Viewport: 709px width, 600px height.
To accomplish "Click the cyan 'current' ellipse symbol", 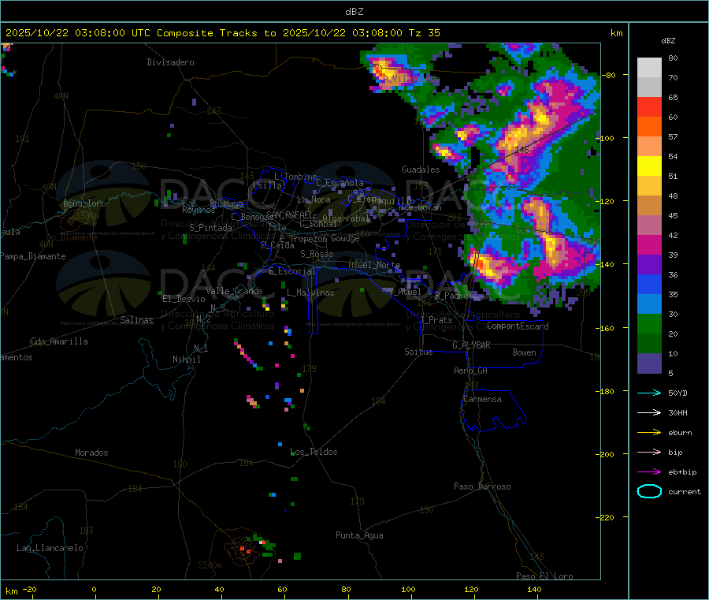I will (x=649, y=491).
